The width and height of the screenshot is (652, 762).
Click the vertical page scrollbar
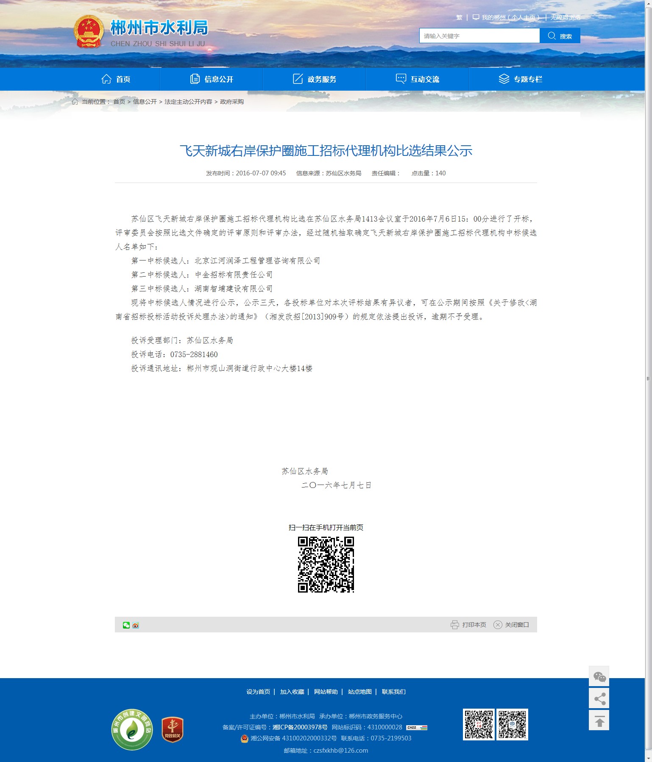(x=648, y=378)
